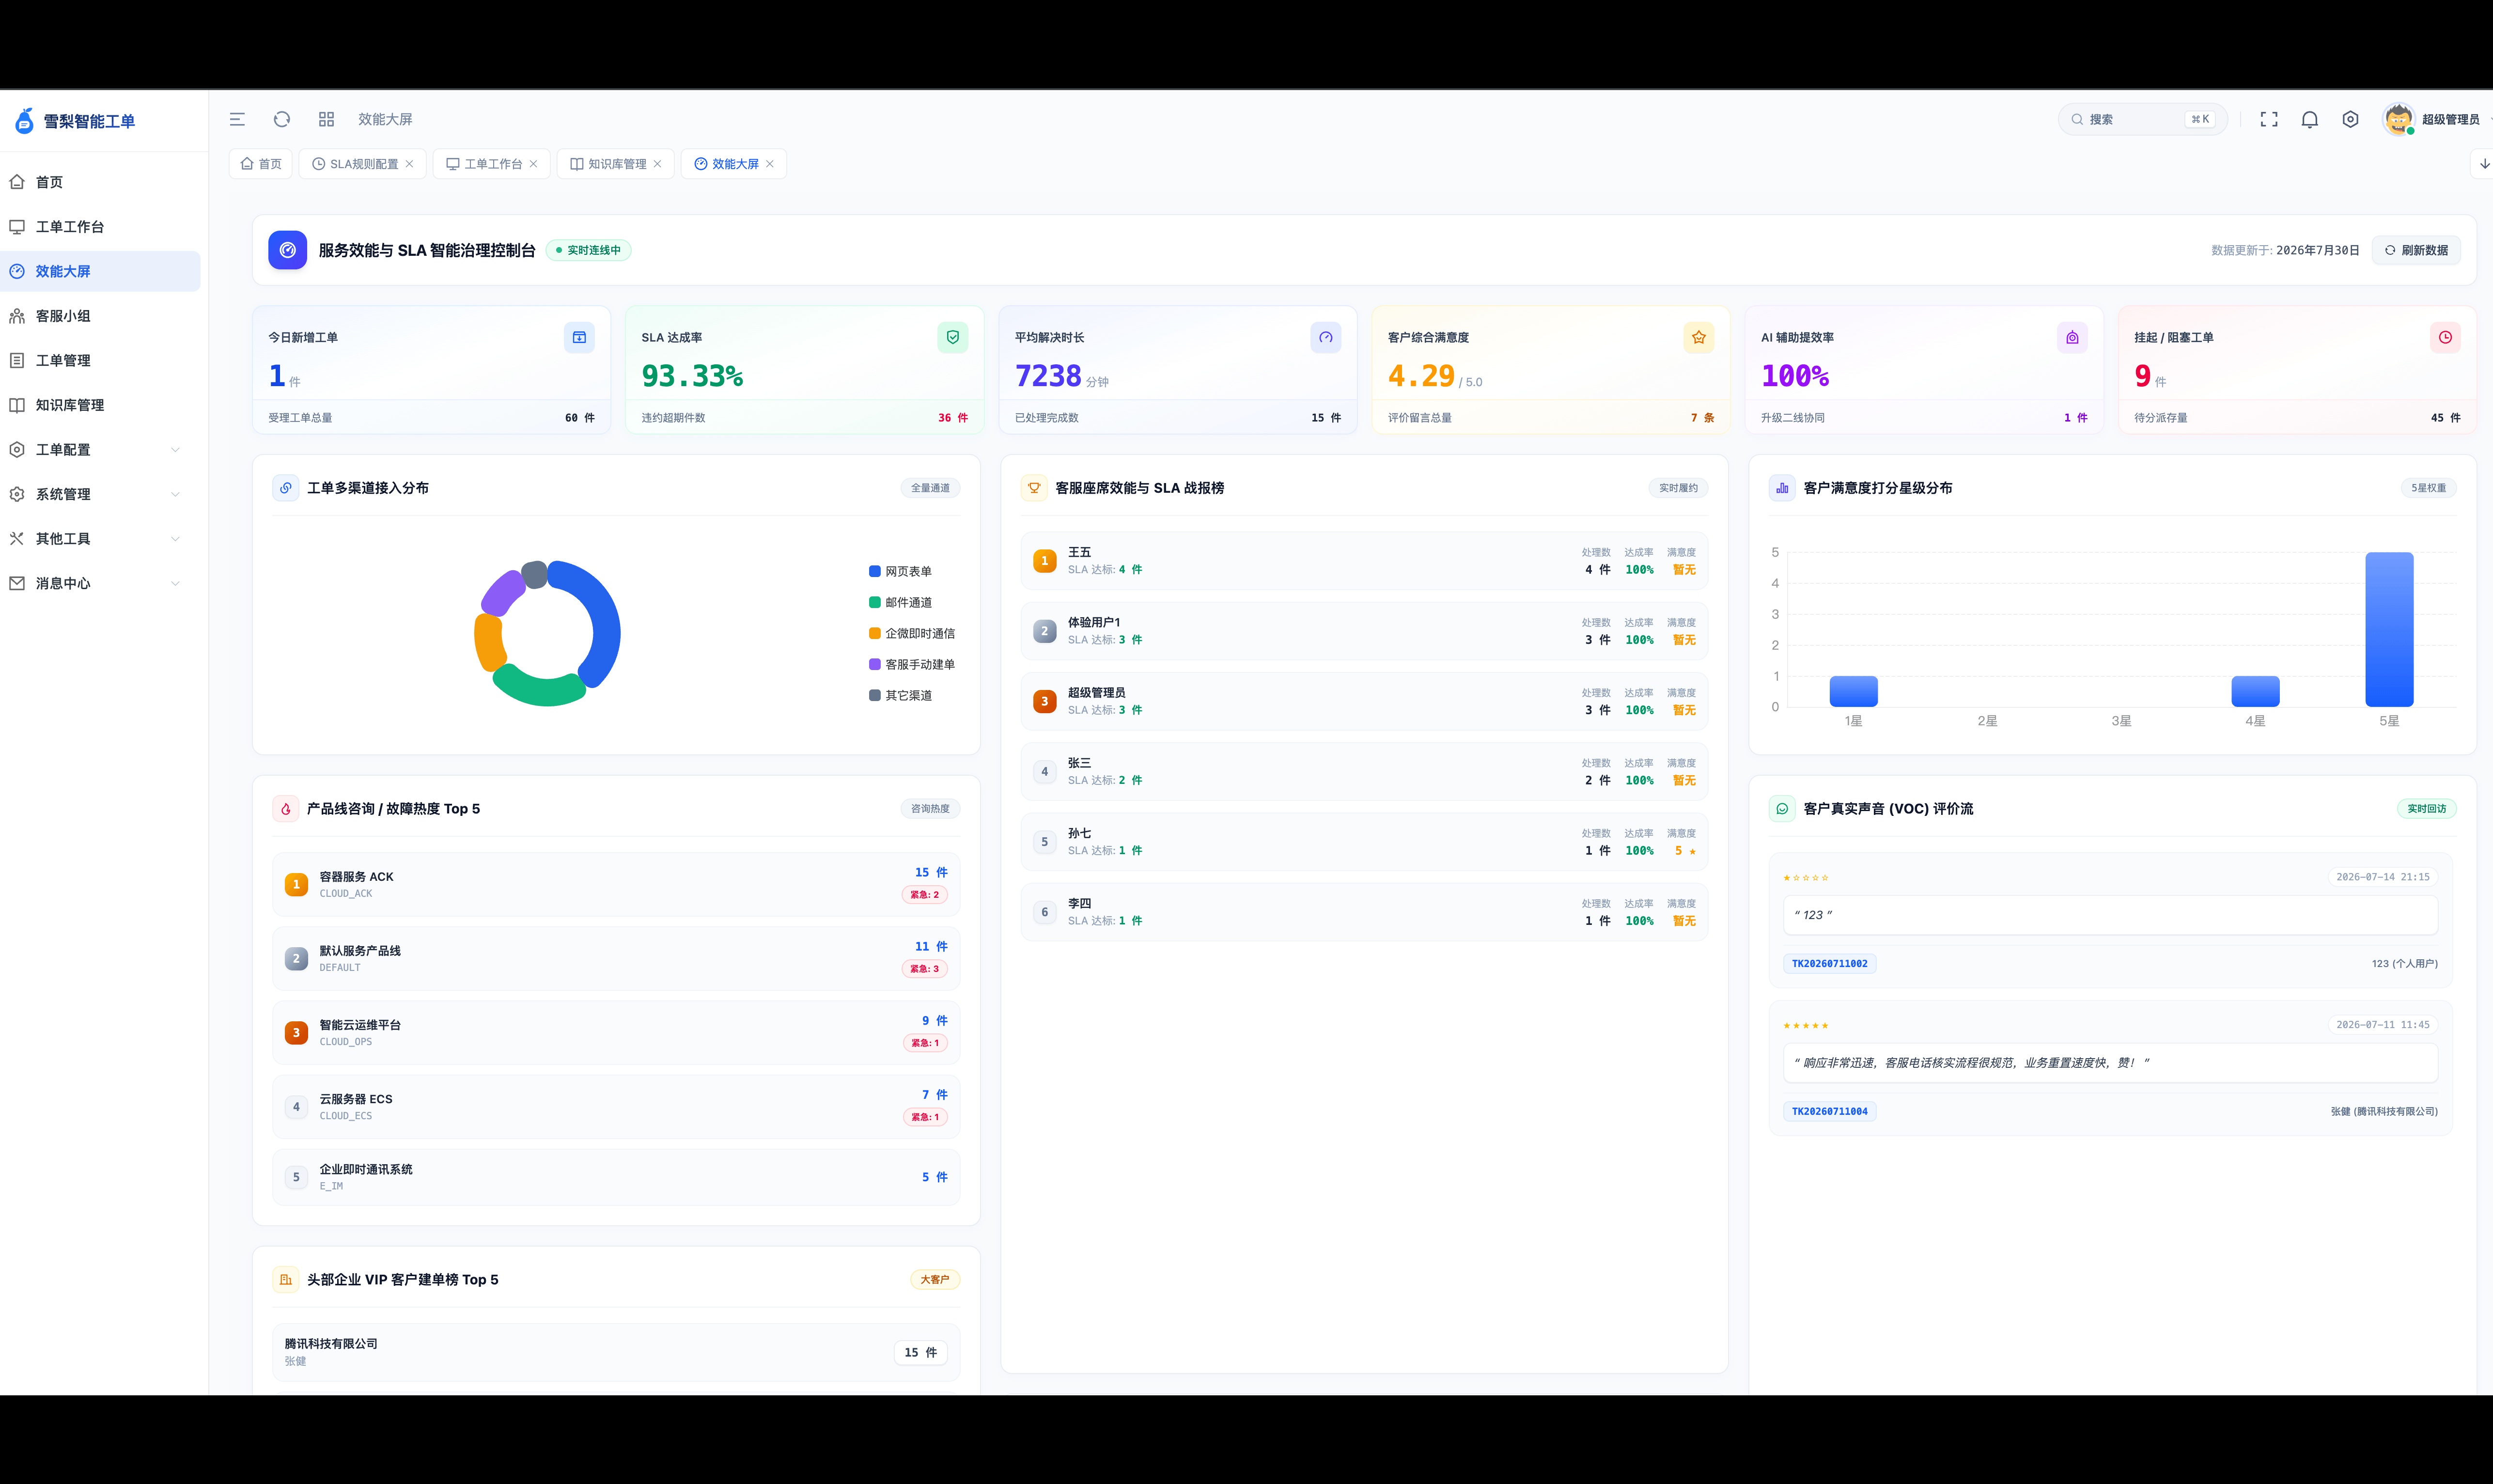
Task: Click the shield icon in SLA 达成率 card
Action: tap(952, 337)
